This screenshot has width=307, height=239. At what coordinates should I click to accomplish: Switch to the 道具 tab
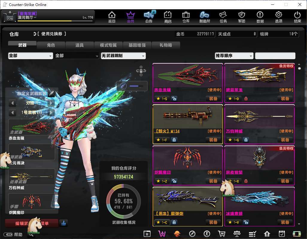pyautogui.click(x=80, y=45)
